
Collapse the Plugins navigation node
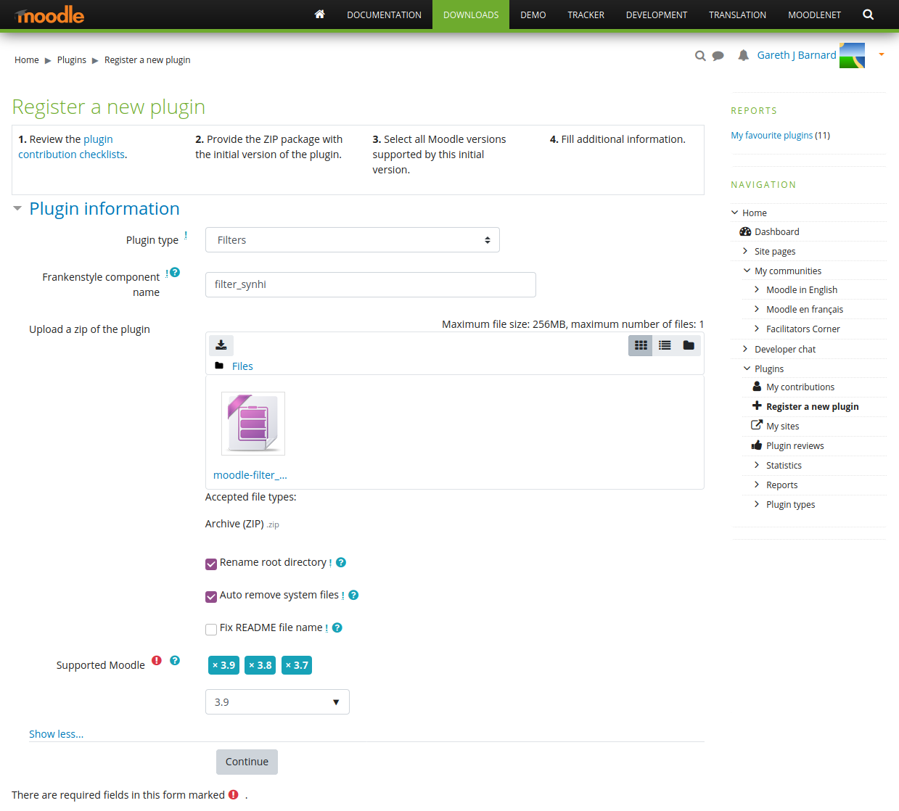click(x=747, y=369)
